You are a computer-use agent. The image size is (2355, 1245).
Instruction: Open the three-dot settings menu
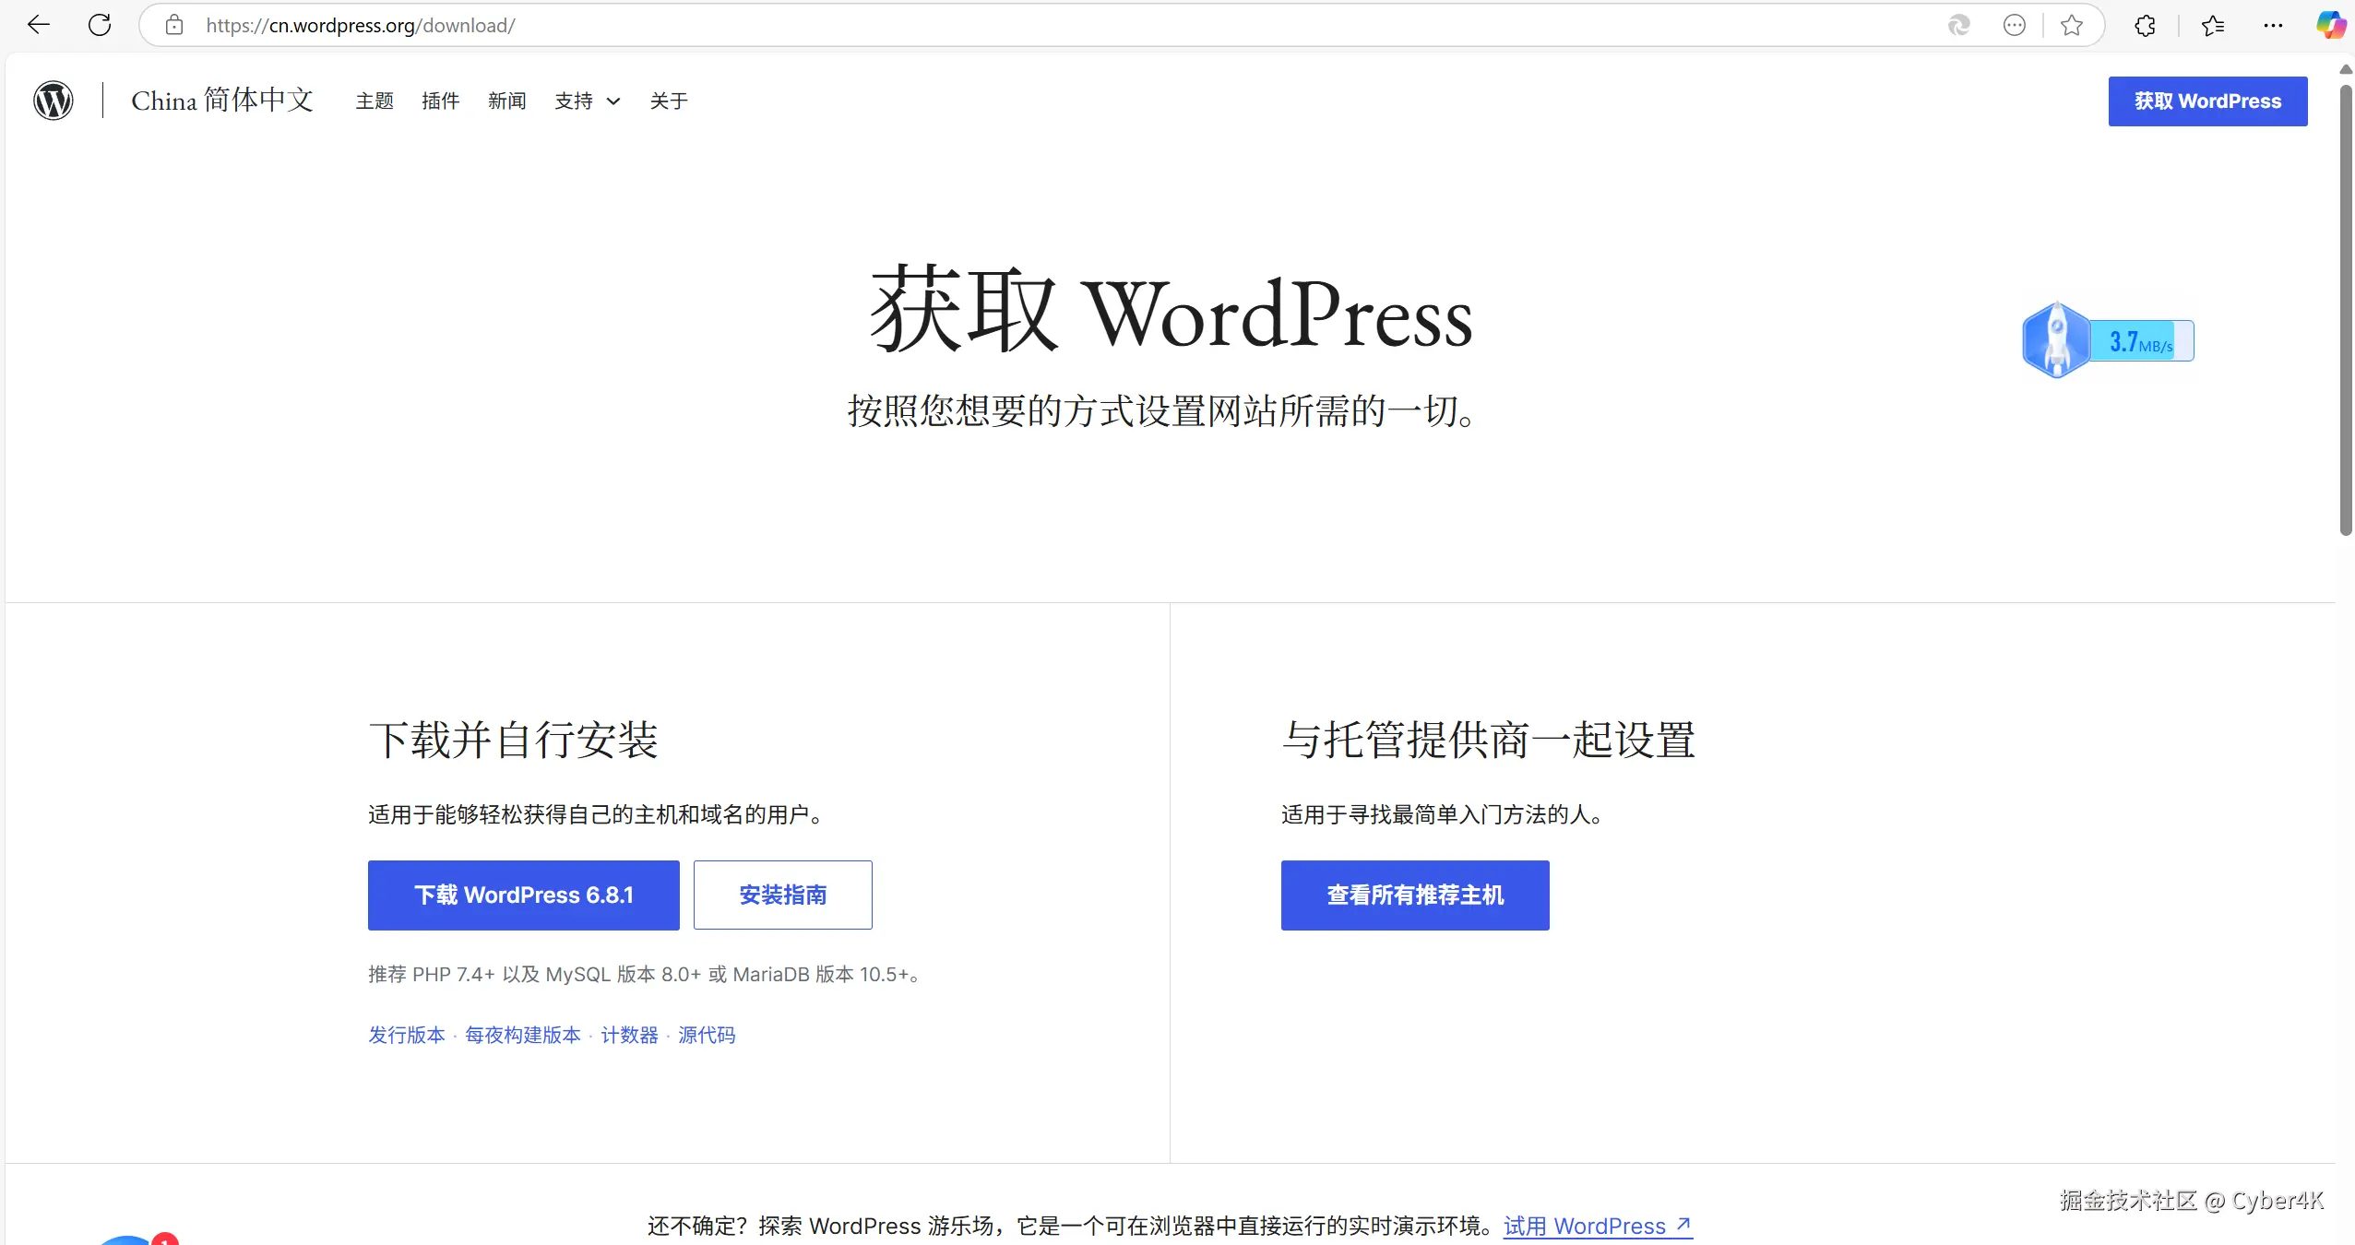click(x=2273, y=25)
